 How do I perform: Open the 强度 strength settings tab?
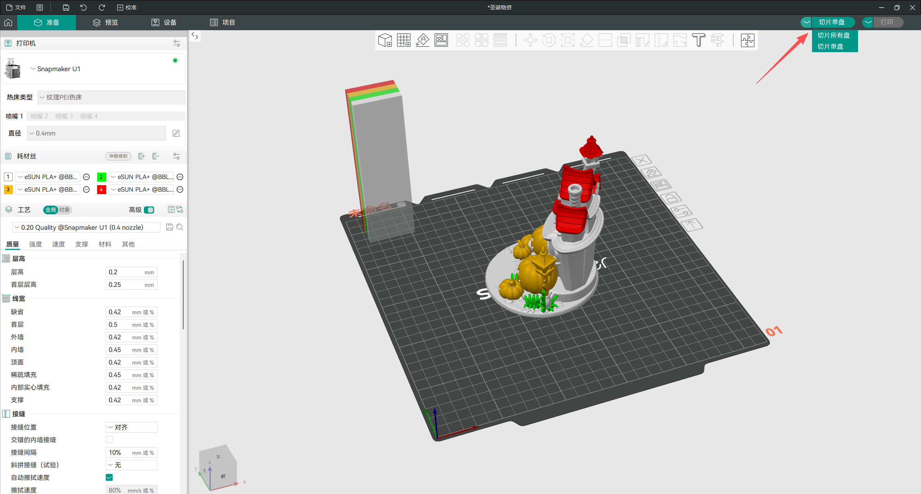[x=35, y=244]
